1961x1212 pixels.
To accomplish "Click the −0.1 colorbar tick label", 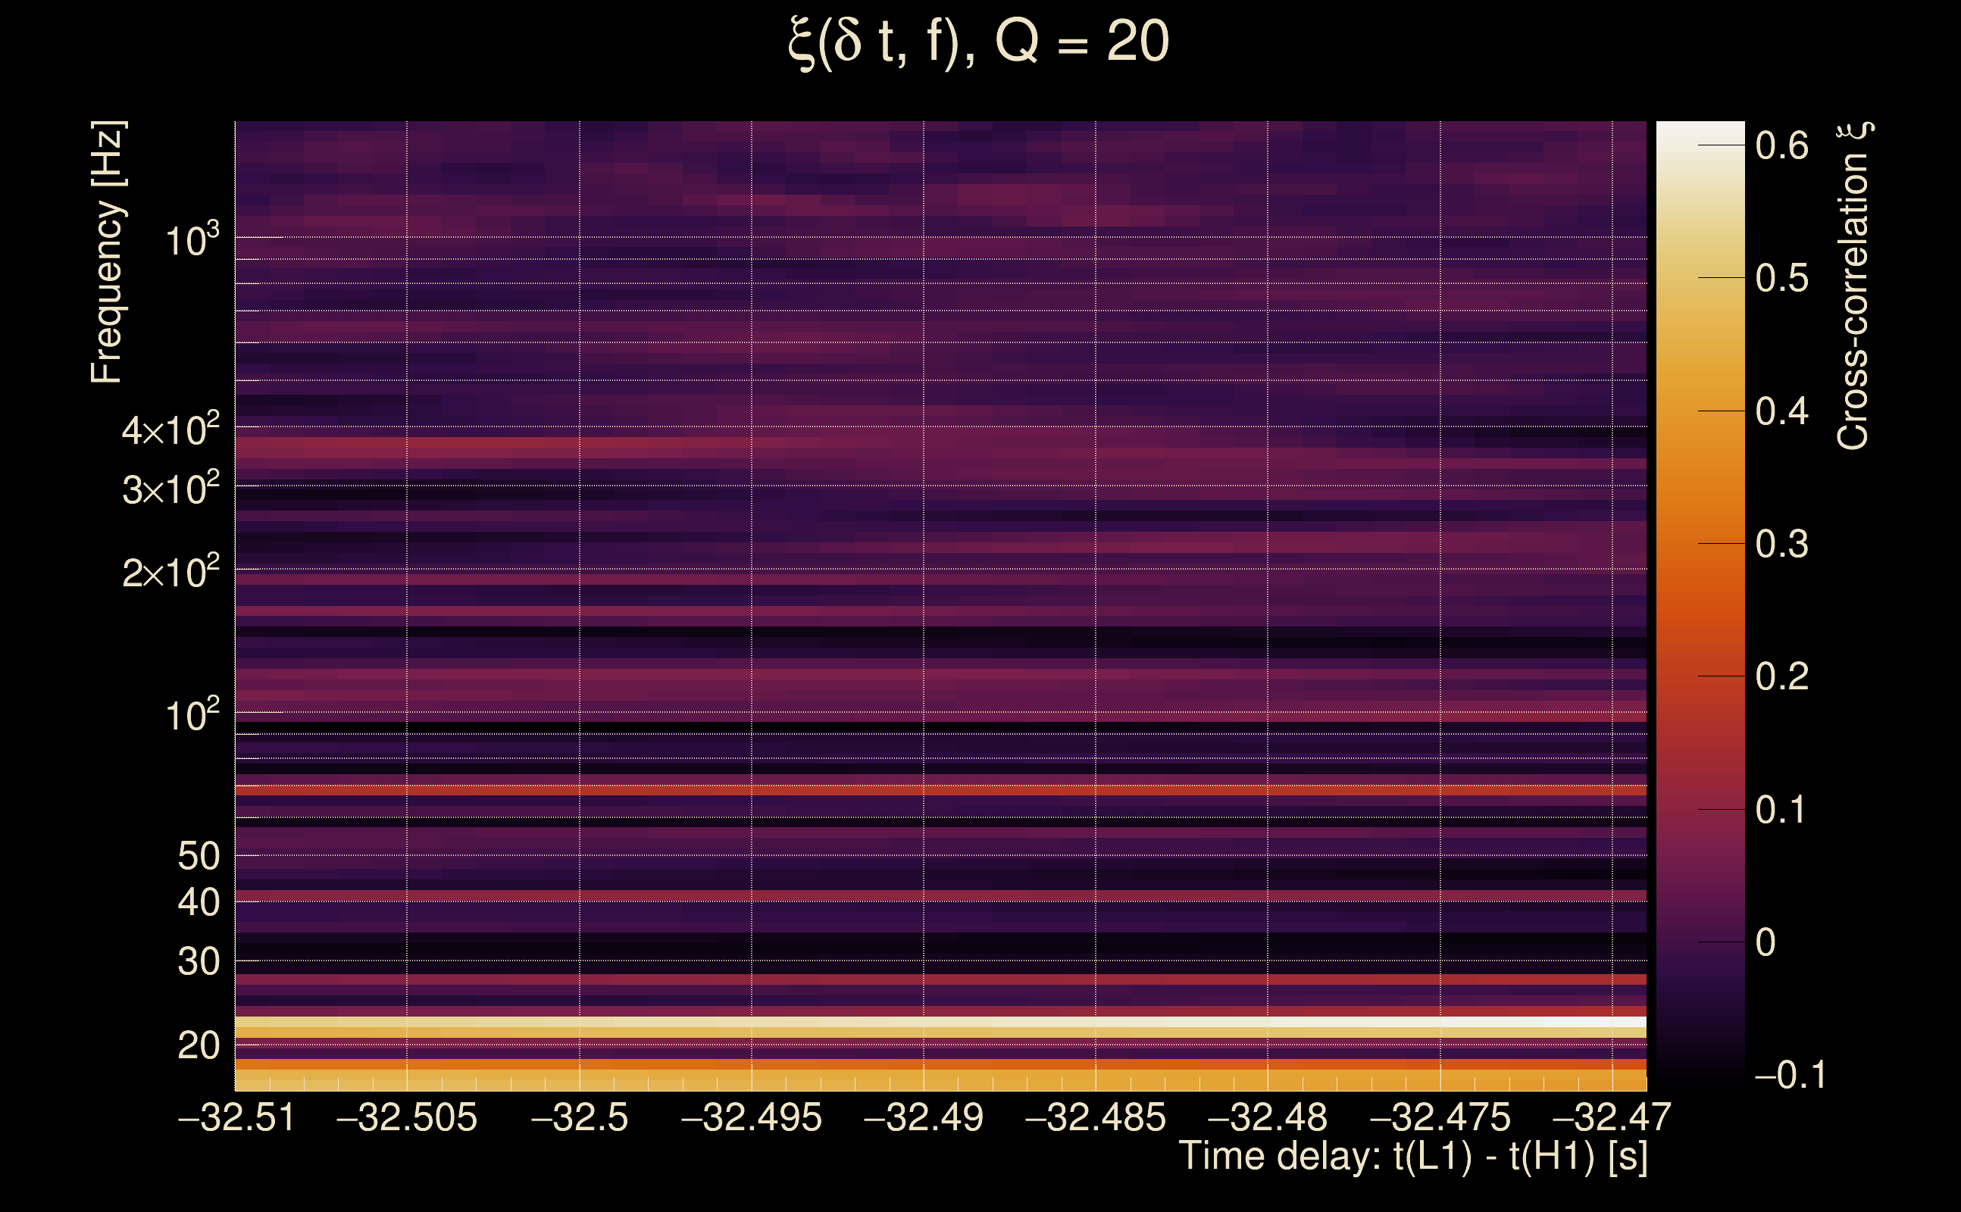I will point(1791,1075).
